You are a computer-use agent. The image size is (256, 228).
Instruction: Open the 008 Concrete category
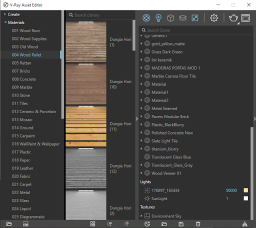(x=24, y=79)
